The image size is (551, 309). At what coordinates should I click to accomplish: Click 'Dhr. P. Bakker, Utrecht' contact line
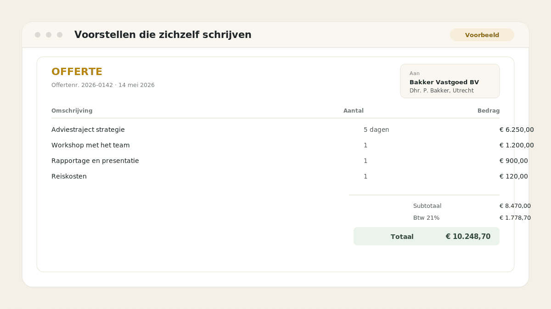(x=441, y=91)
